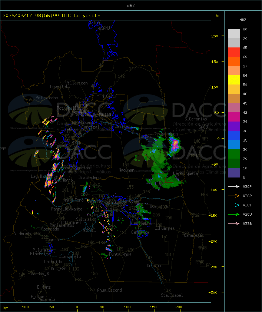Click the Polvaredas place label
This screenshot has height=312, width=262.
click(47, 98)
